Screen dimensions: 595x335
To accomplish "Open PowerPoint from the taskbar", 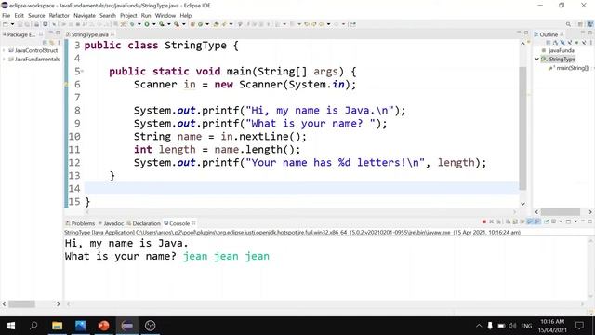I will pos(103,326).
